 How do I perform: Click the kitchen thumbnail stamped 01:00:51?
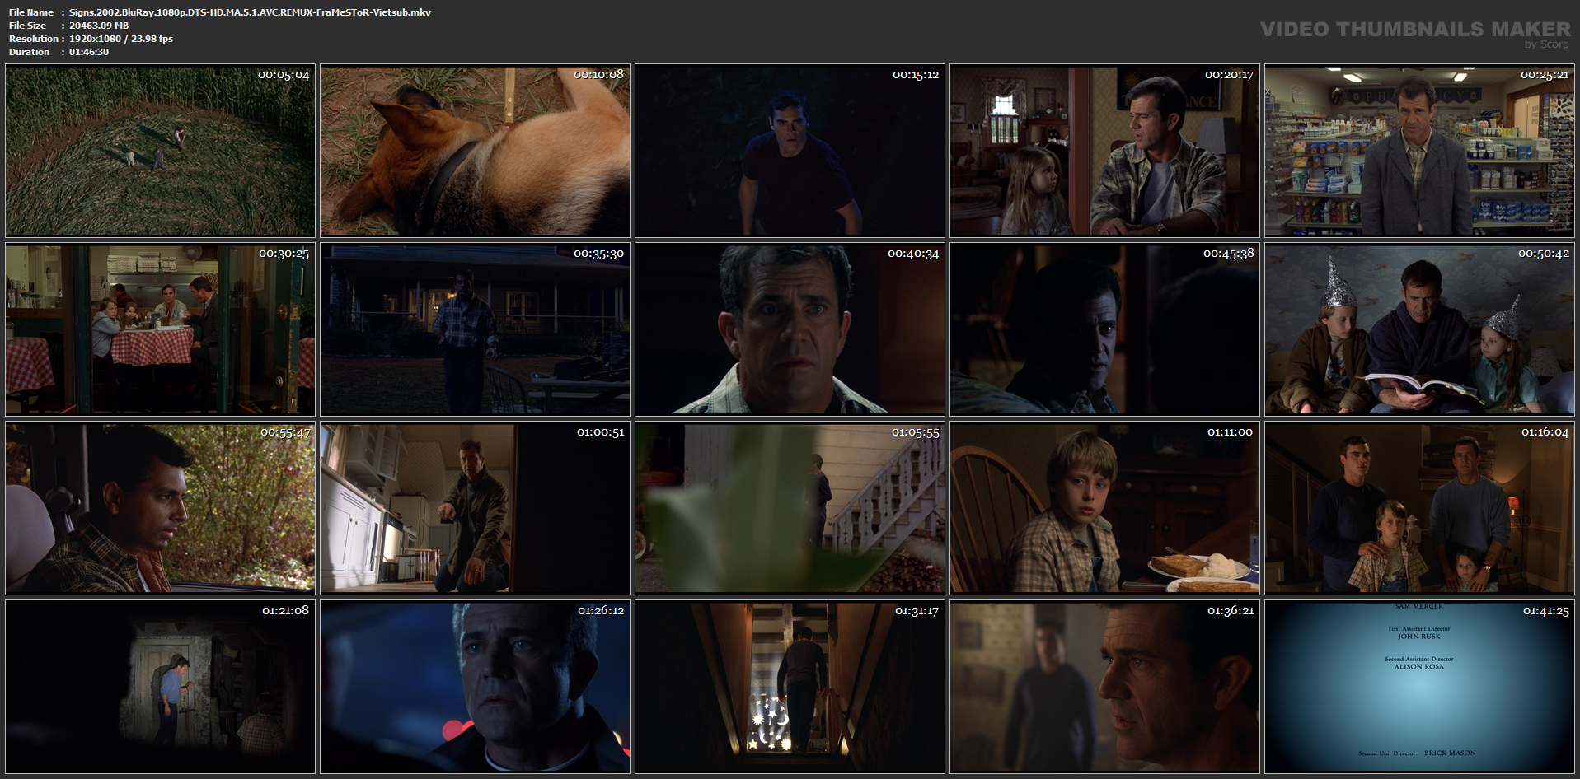coord(475,508)
